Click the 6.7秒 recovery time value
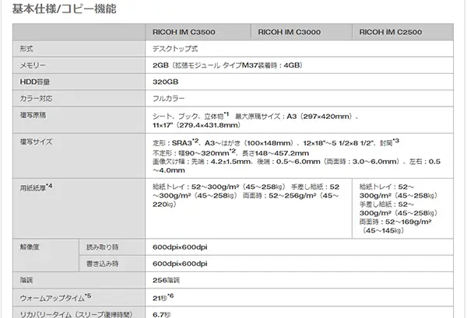 click(300, 313)
